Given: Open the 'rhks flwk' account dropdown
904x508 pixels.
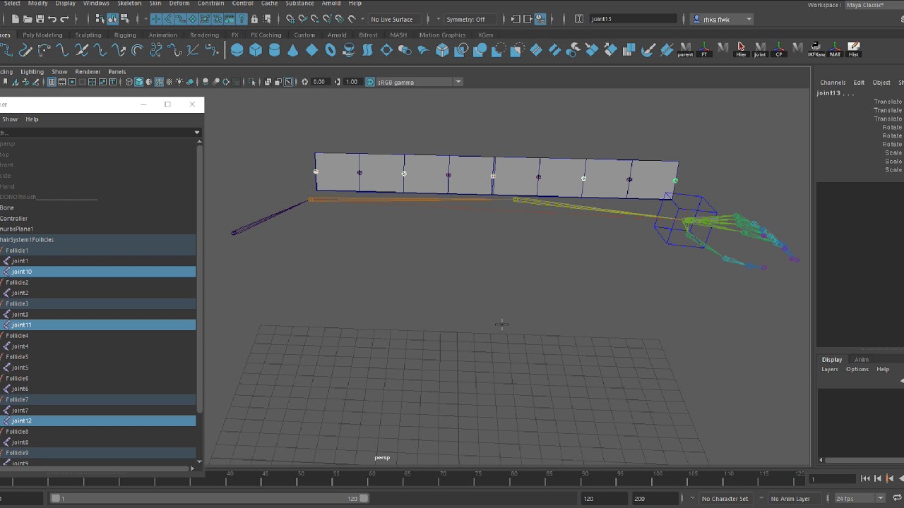Looking at the screenshot, I should coord(722,19).
